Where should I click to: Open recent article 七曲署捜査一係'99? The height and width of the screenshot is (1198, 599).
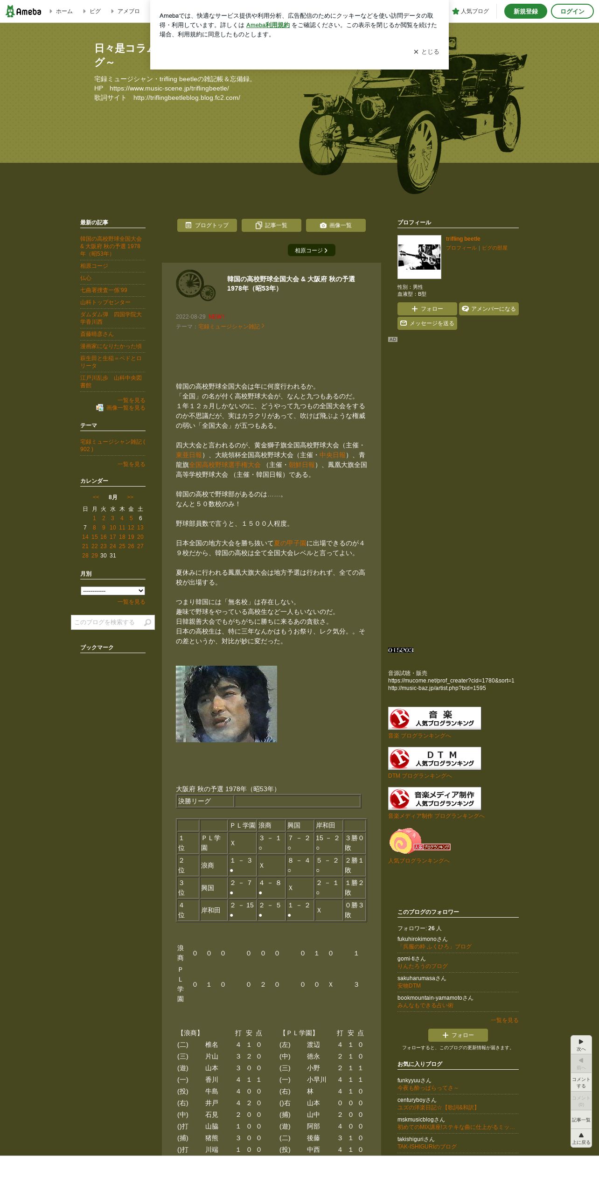click(x=104, y=290)
